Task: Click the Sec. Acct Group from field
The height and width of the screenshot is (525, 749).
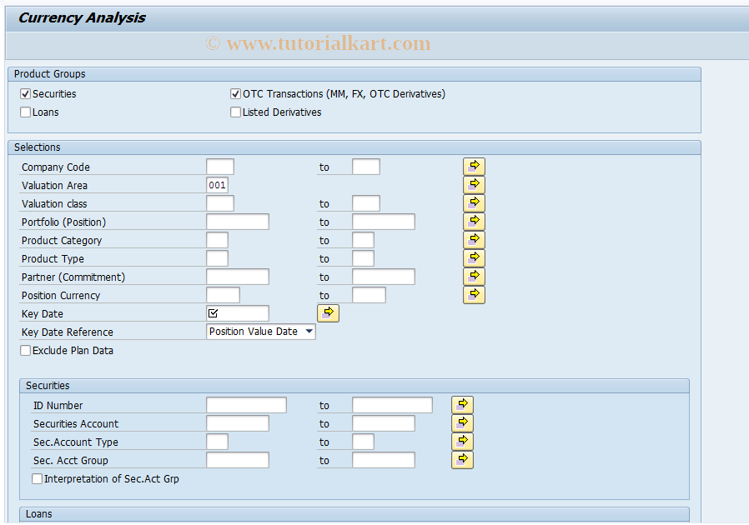Action: [238, 460]
